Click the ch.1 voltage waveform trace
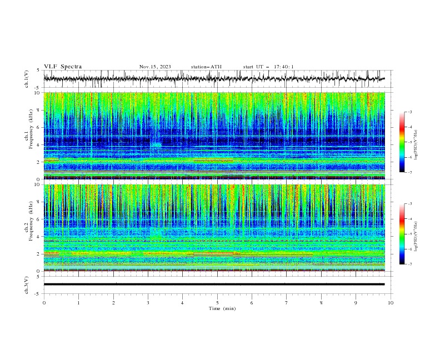440x340 pixels. point(214,79)
